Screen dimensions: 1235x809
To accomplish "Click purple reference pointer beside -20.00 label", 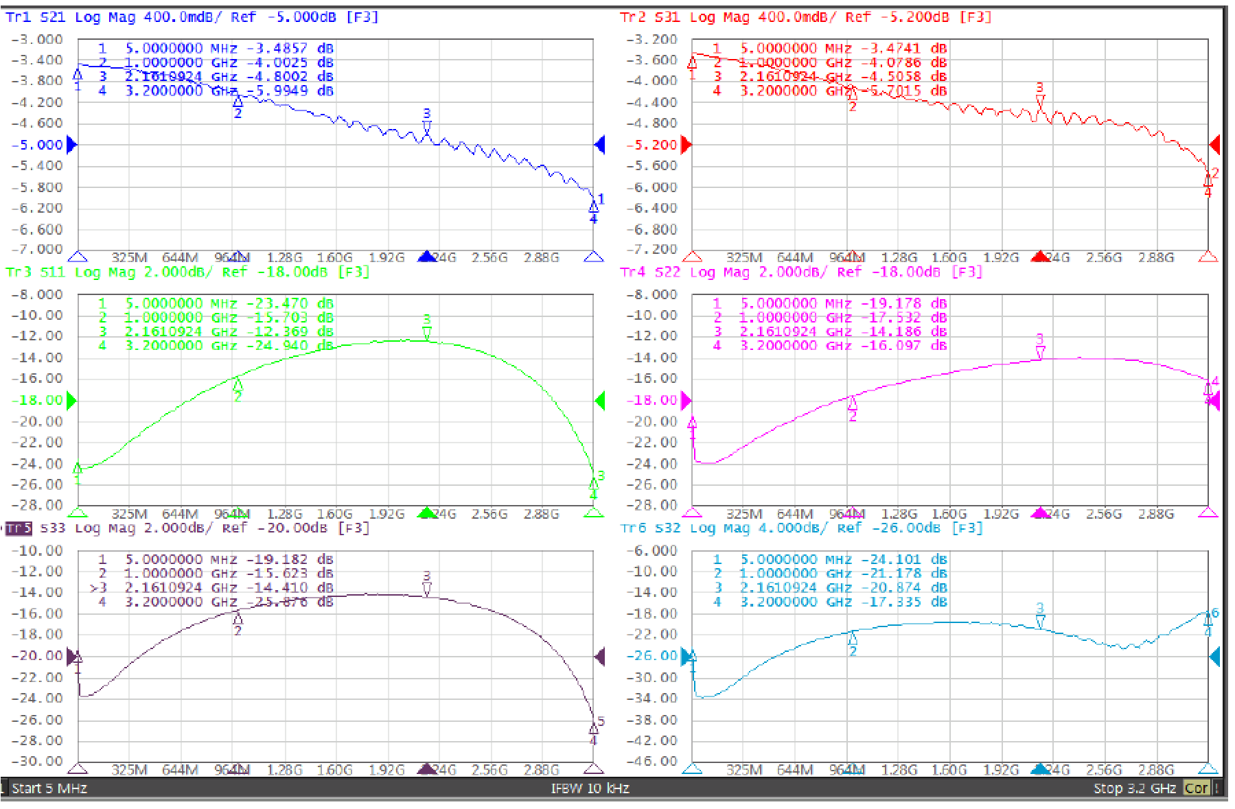I will [x=72, y=657].
